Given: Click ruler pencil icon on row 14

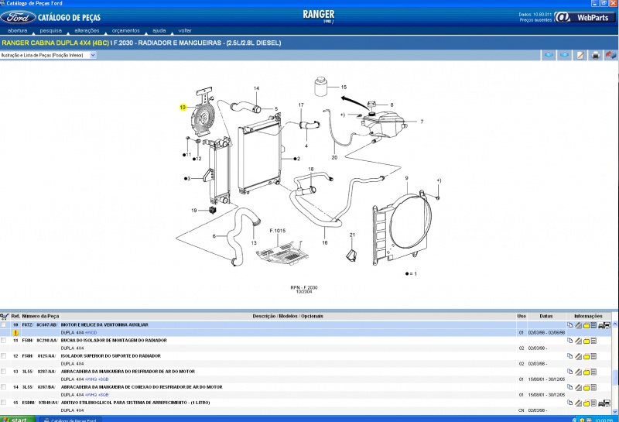Looking at the screenshot, I should point(578,388).
